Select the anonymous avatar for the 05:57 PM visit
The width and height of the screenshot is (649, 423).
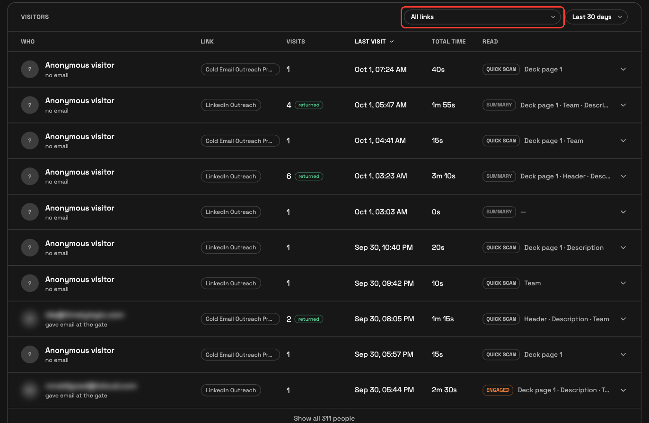tap(30, 354)
